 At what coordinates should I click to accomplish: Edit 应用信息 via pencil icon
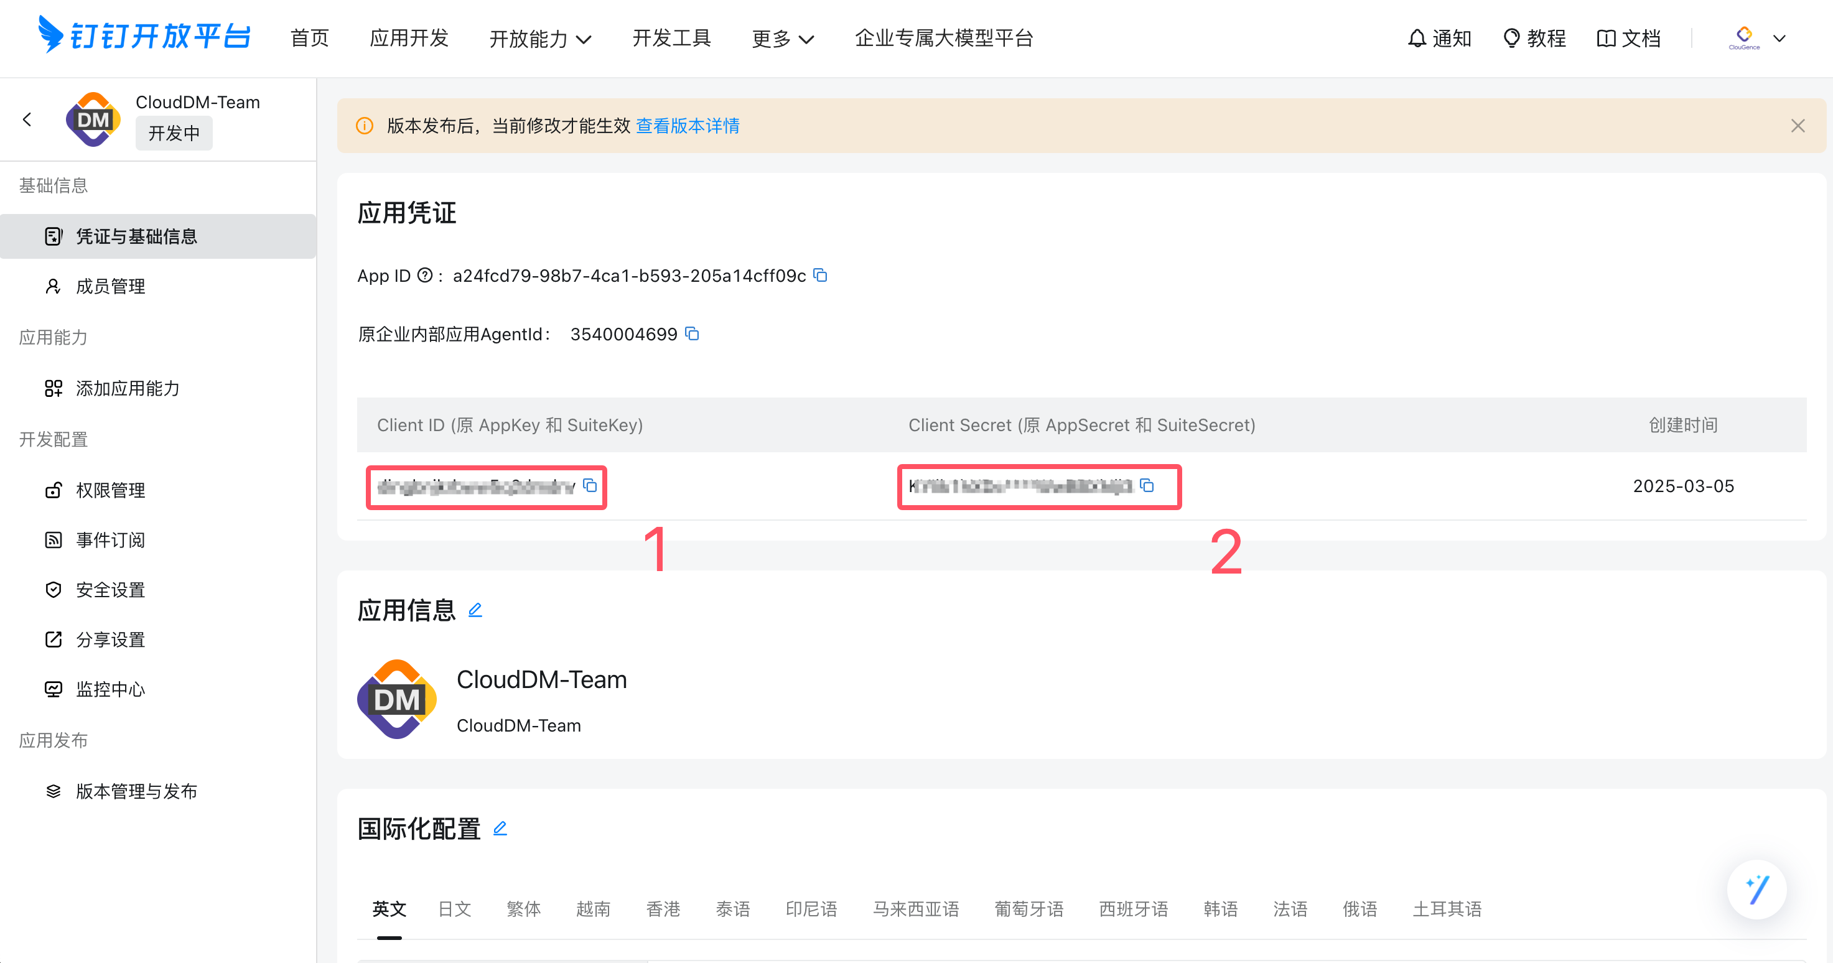(475, 610)
